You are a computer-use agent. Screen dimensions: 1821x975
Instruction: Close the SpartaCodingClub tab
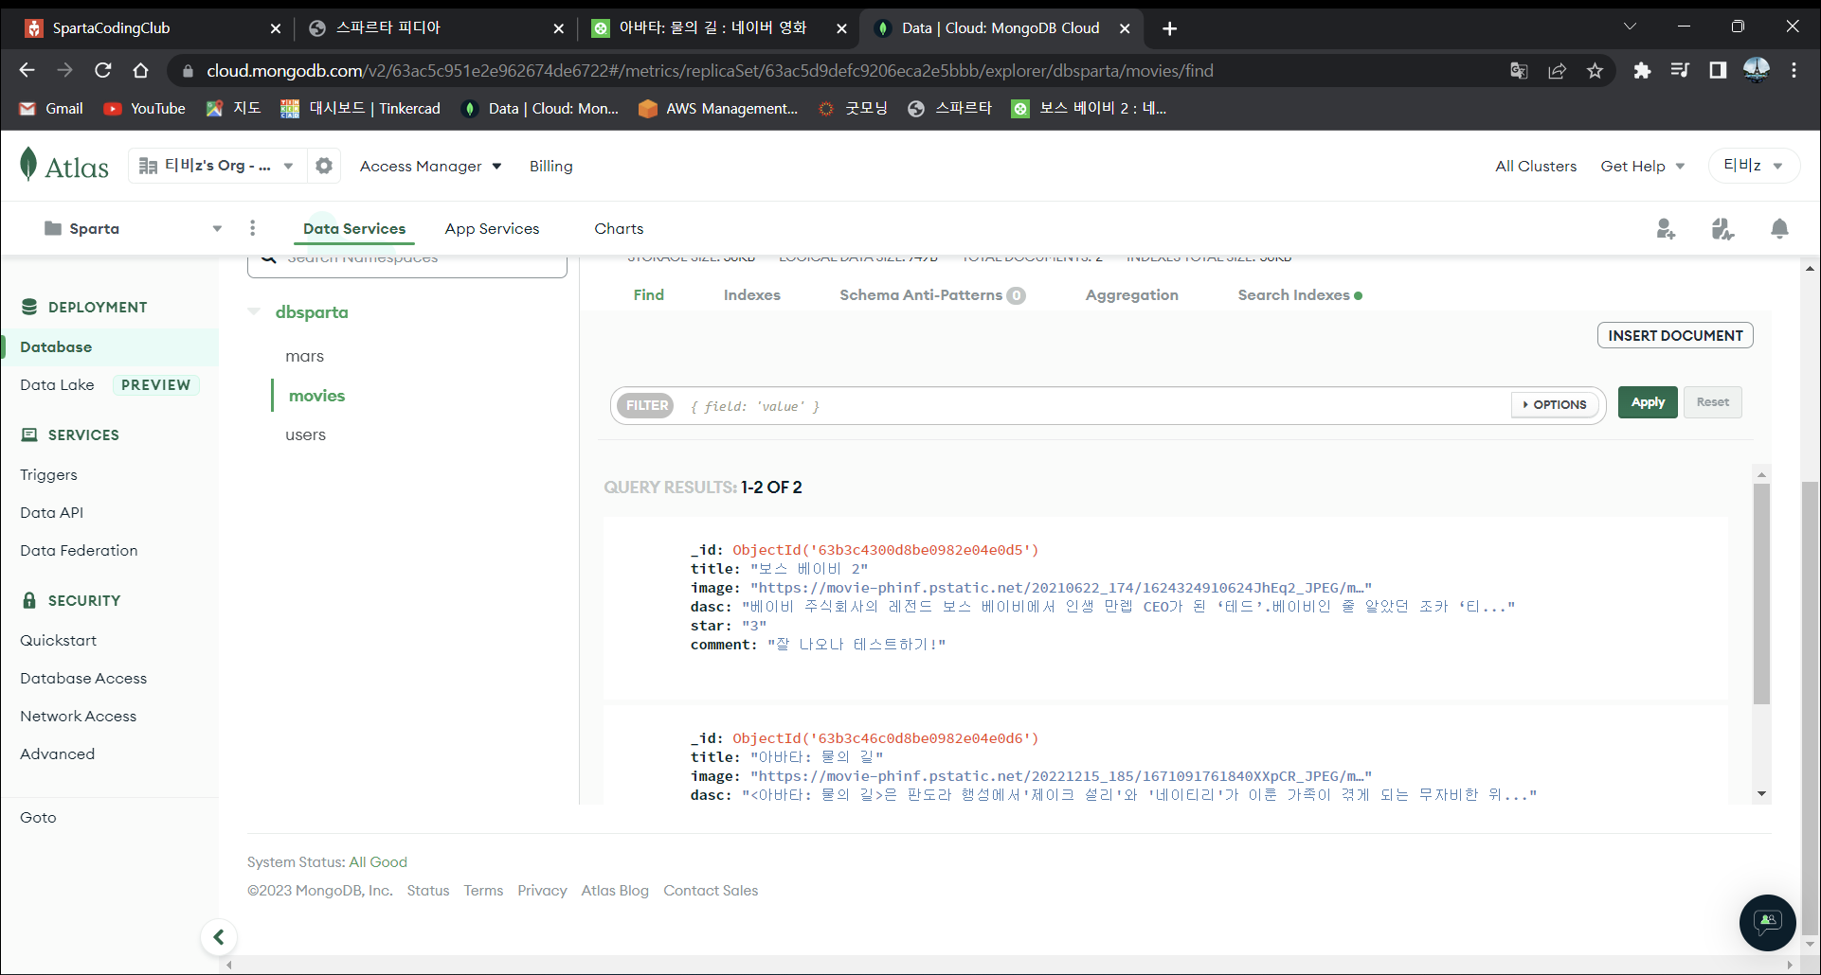[276, 28]
